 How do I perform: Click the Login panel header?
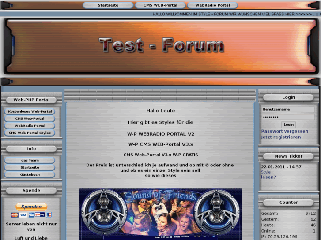pyautogui.click(x=288, y=97)
